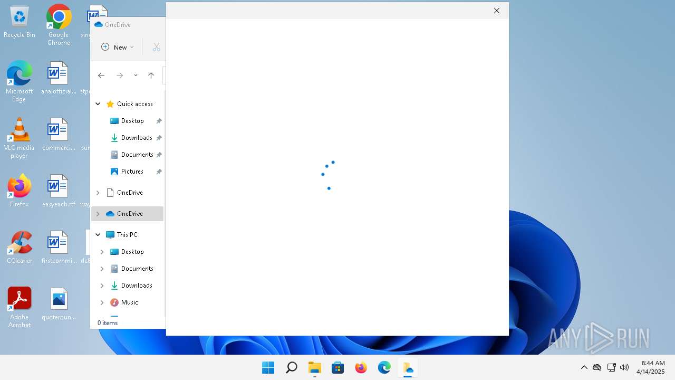The image size is (675, 380).
Task: Expand the Music tree node
Action: click(x=102, y=302)
